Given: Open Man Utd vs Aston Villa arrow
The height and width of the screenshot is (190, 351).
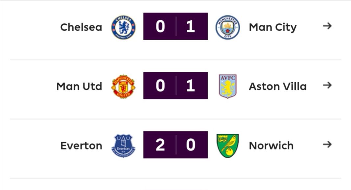Looking at the screenshot, I should pyautogui.click(x=327, y=85).
